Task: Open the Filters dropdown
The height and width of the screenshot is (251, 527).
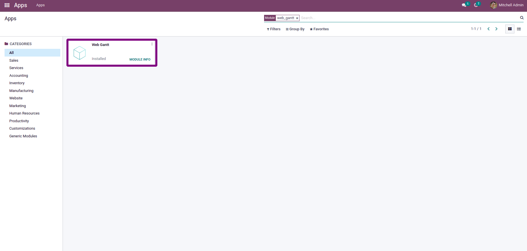Action: click(x=274, y=29)
